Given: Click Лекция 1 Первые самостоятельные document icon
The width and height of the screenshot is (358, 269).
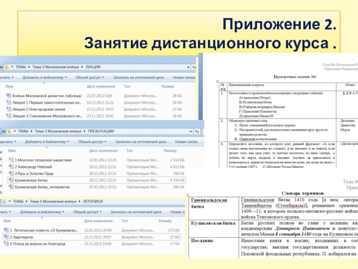Looking at the screenshot, I should point(9,102).
